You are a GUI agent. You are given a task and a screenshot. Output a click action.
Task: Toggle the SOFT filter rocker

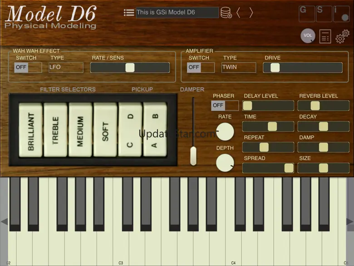105,130
